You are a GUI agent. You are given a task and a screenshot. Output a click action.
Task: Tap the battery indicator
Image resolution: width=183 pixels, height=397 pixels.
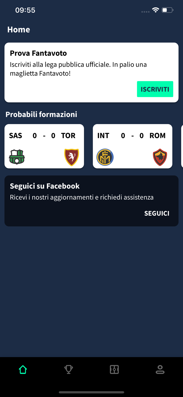click(x=167, y=10)
